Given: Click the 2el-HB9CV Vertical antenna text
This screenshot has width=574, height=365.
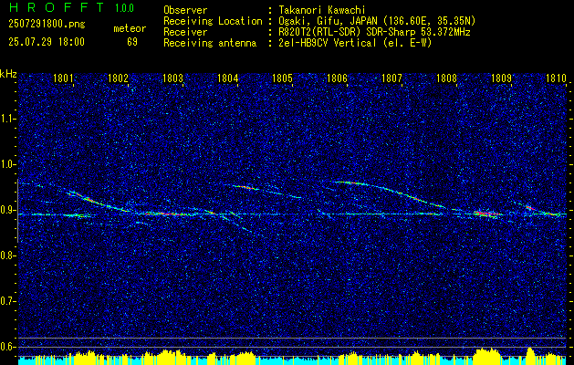Looking at the screenshot, I should tap(354, 43).
